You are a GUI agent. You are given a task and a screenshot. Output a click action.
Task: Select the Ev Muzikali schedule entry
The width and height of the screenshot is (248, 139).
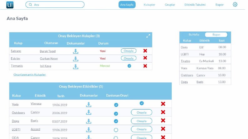(x=206, y=61)
